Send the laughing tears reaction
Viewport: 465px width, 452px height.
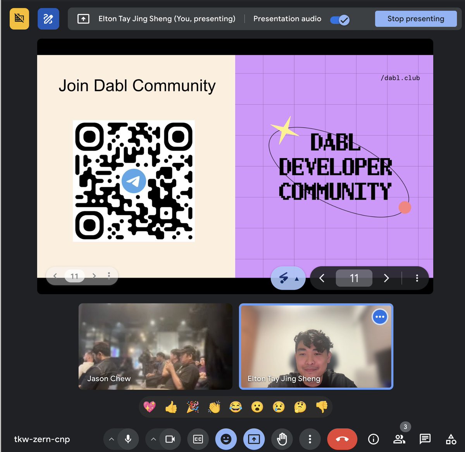coord(236,407)
